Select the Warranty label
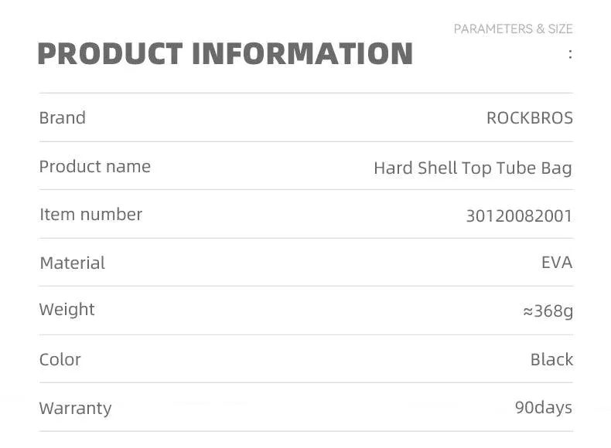 [x=75, y=409]
